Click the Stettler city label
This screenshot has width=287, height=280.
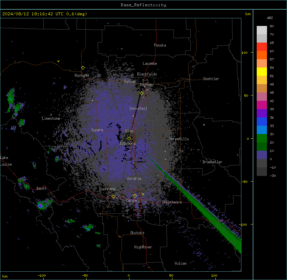(211, 79)
